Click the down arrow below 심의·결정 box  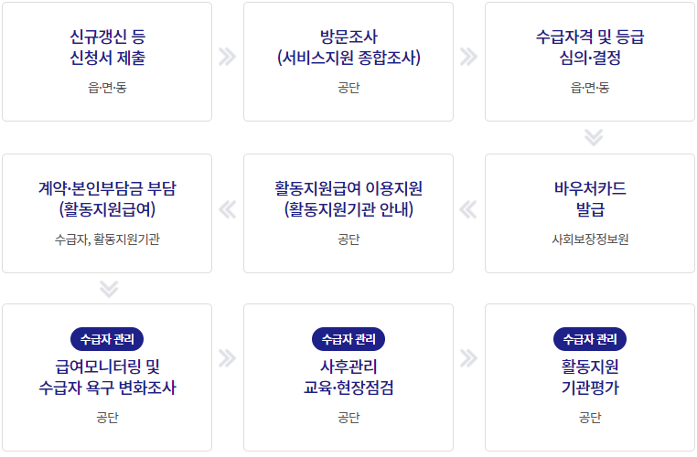point(594,137)
